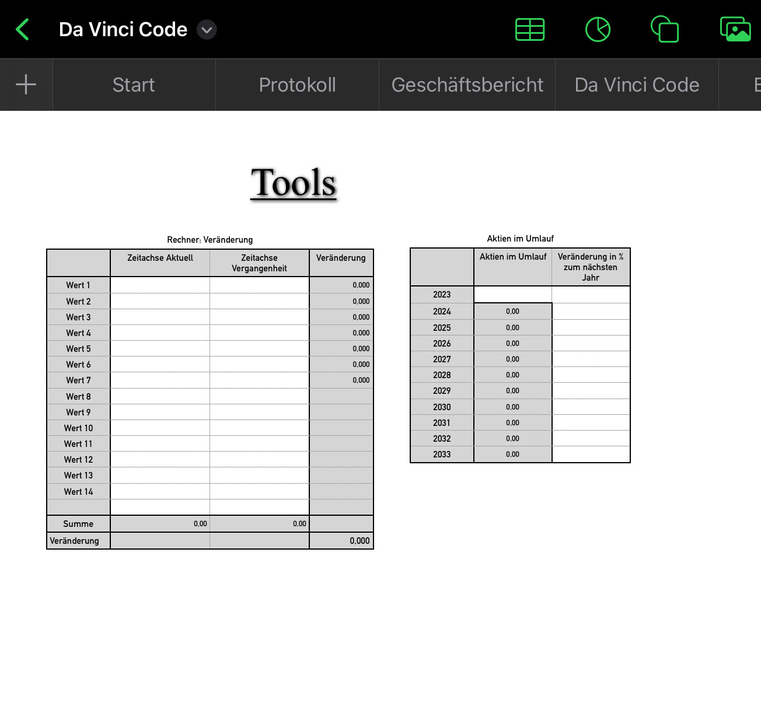Select the 'Wert 10' row label
Image resolution: width=761 pixels, height=706 pixels.
[78, 428]
